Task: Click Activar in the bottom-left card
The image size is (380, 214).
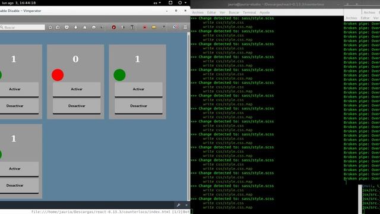Action: click(x=19, y=169)
